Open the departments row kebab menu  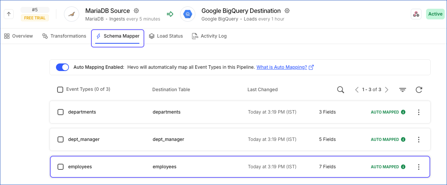pyautogui.click(x=418, y=112)
